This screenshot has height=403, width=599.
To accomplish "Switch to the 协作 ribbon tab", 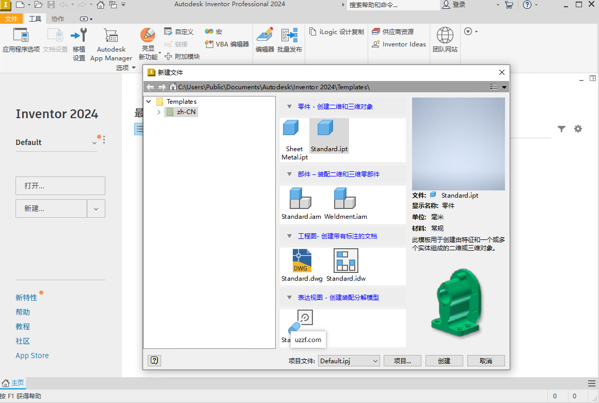I will [57, 18].
